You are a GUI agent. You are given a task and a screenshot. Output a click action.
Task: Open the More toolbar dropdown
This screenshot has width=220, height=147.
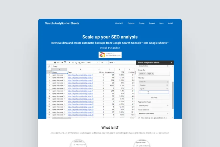pyautogui.click(x=112, y=62)
